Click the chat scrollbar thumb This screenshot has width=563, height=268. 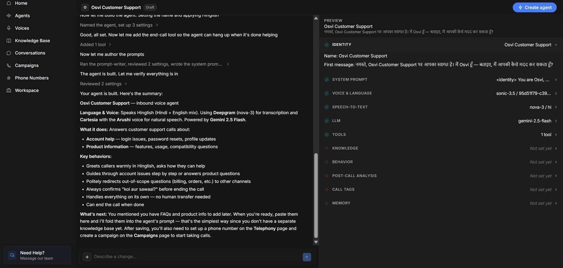[x=316, y=196]
